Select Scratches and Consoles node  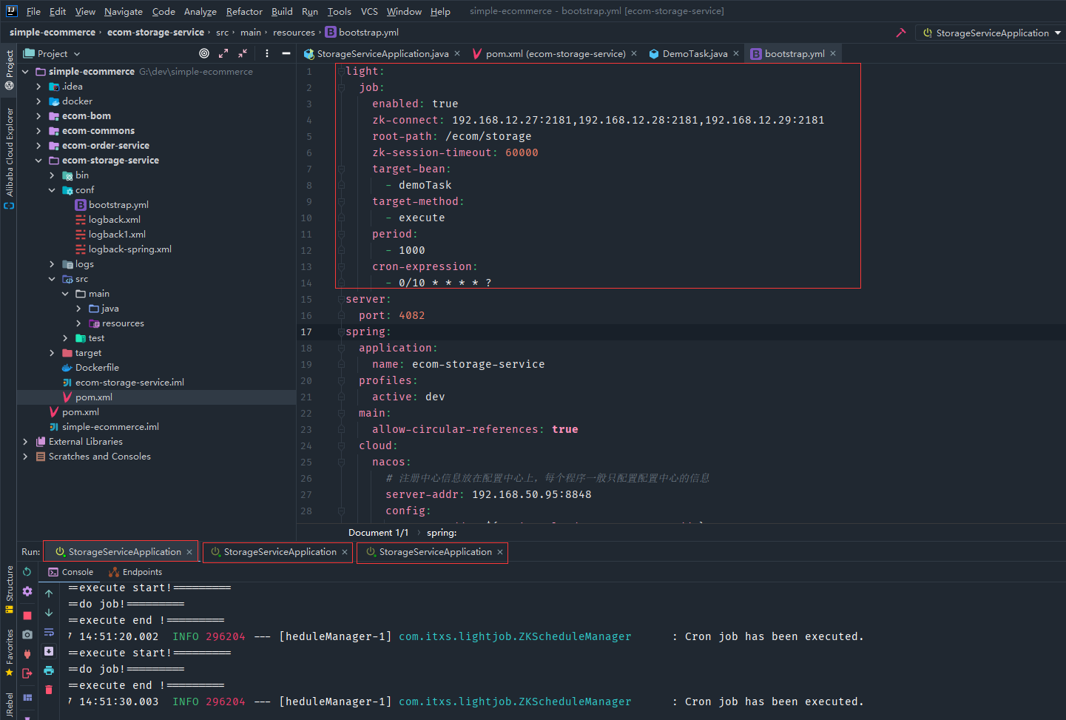99,457
